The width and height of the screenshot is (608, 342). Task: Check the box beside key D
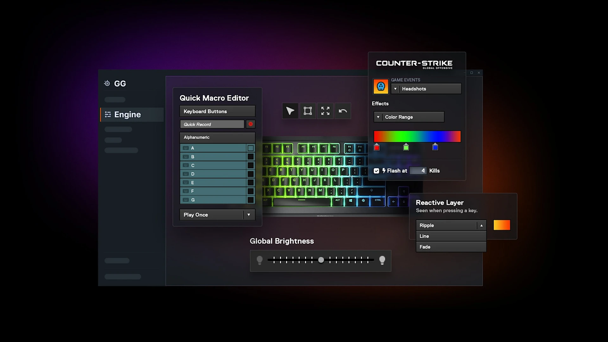(250, 174)
